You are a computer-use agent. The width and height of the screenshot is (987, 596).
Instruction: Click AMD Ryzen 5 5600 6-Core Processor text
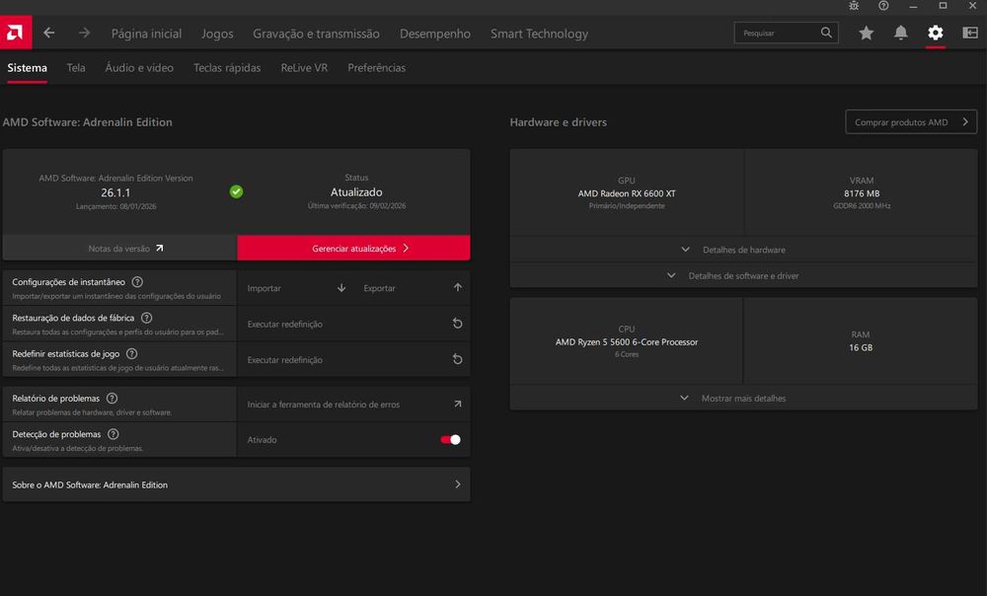pos(627,341)
